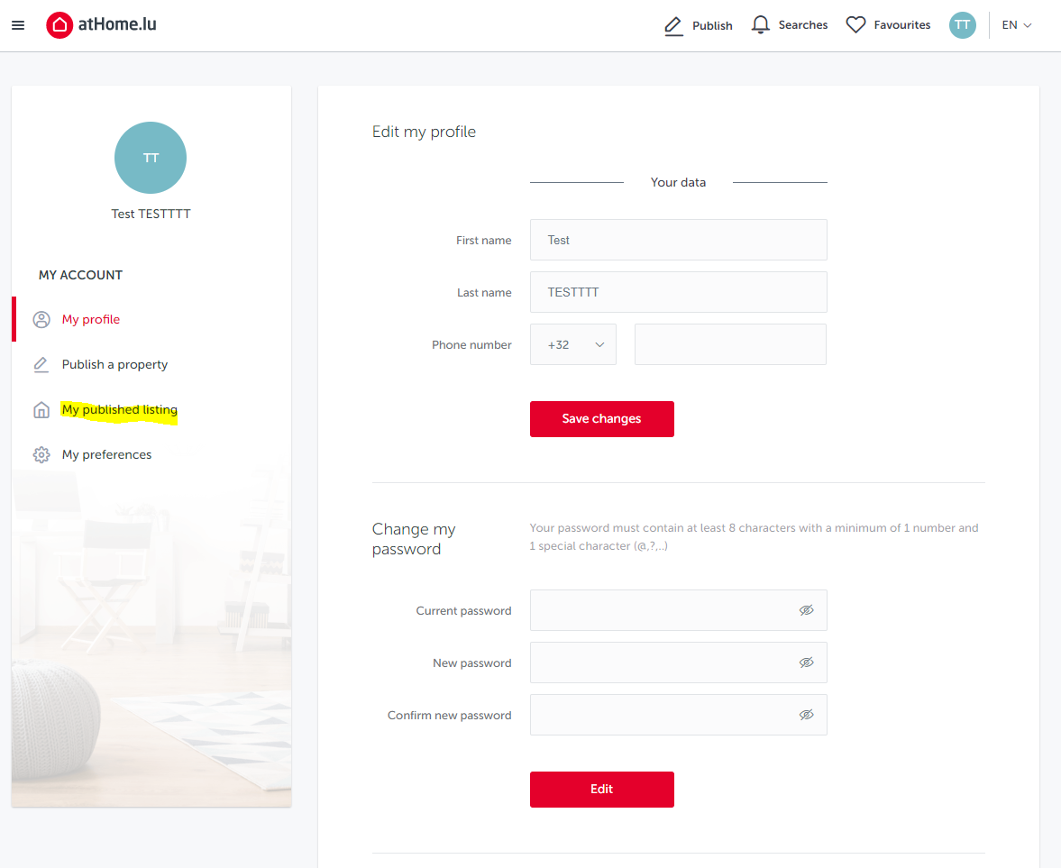
Task: Click the pencil icon beside Publish a property
Action: [x=41, y=364]
